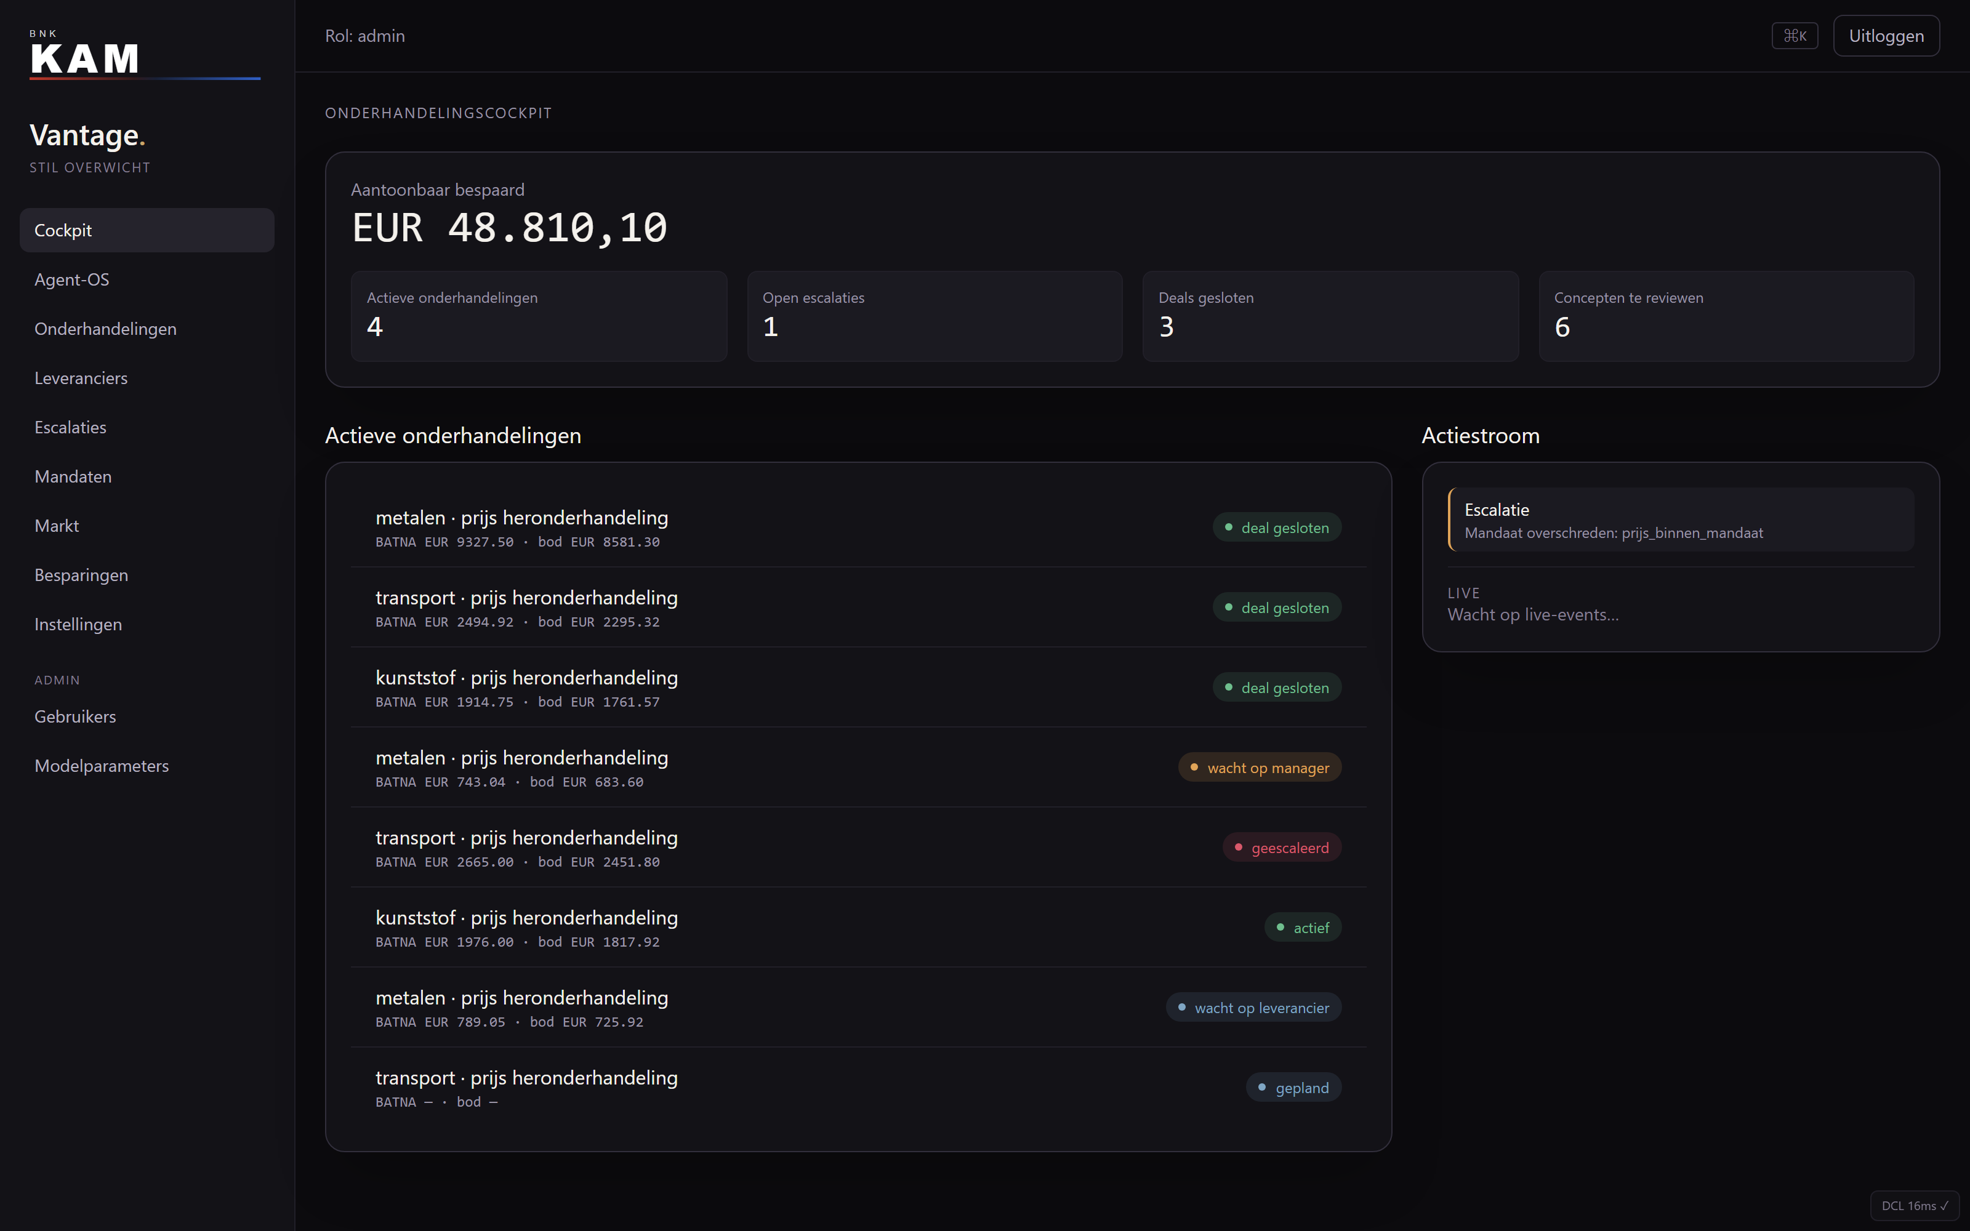Image resolution: width=1970 pixels, height=1231 pixels.
Task: Click the EUR 48.810,10 savings amount
Action: tap(510, 227)
